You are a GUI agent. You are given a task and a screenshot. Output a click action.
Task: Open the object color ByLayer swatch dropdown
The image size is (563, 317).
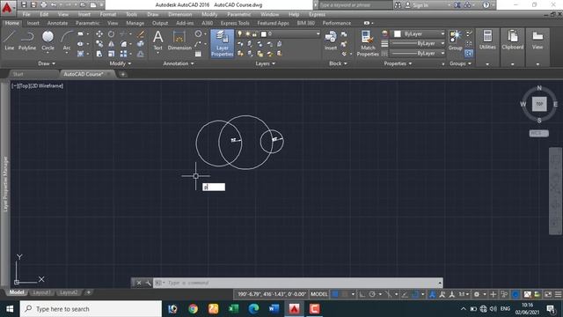click(x=419, y=33)
